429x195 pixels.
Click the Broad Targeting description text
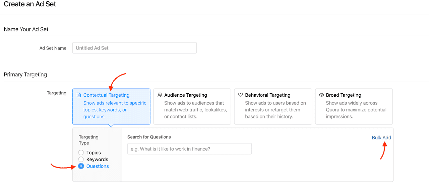pyautogui.click(x=356, y=110)
